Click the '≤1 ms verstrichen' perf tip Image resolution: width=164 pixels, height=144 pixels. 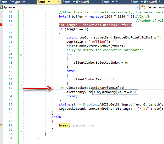coord(83,126)
